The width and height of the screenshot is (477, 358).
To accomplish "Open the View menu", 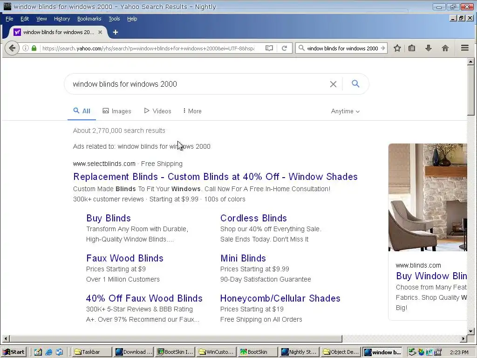I will click(x=41, y=19).
